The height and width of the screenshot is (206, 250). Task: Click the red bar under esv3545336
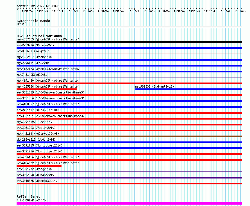(129, 184)
